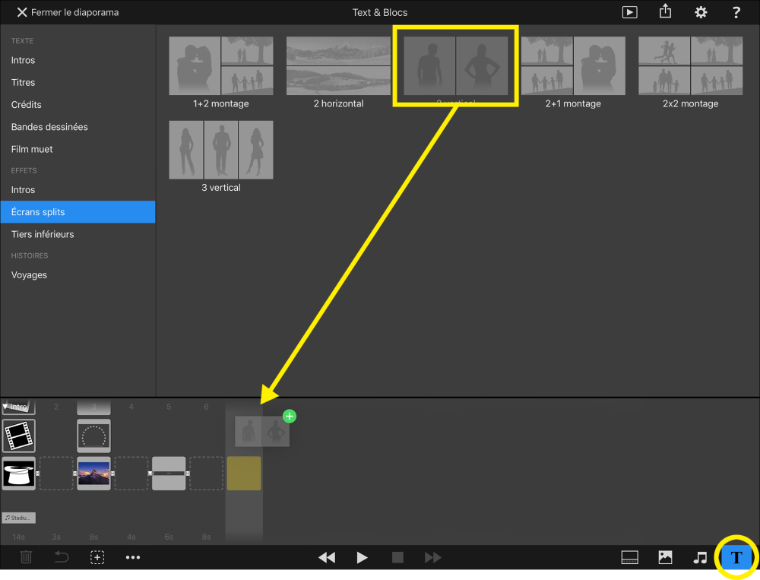Open help question mark icon

point(736,12)
